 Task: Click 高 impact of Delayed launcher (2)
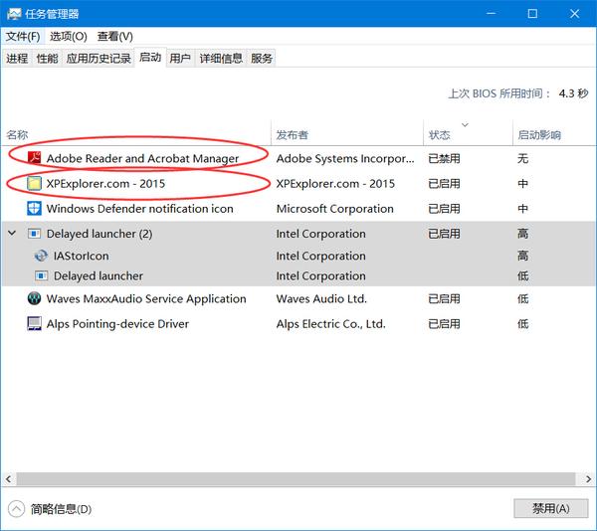[522, 234]
